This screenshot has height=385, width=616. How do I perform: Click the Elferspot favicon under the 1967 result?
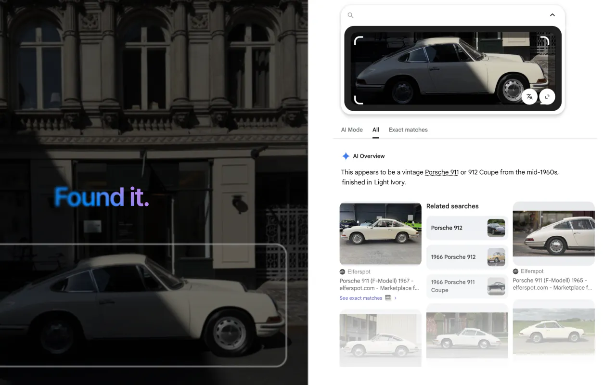pos(342,272)
